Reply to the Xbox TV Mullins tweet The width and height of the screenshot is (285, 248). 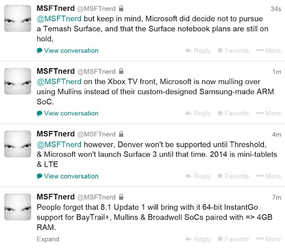click(x=198, y=113)
